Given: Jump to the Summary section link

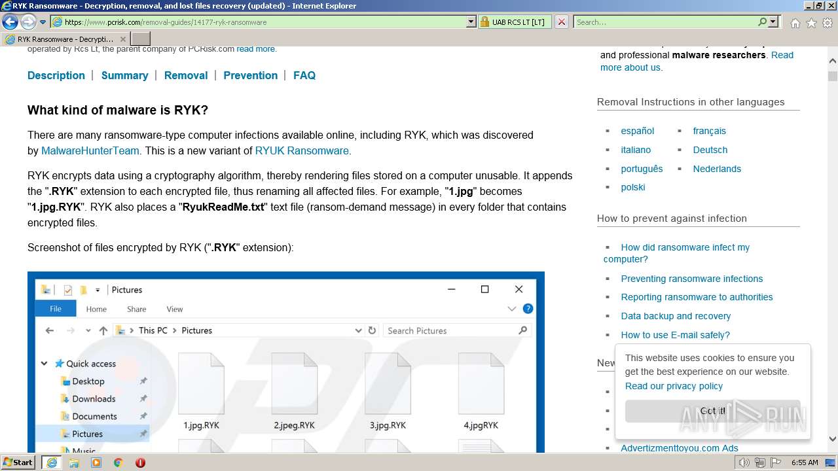Looking at the screenshot, I should (x=124, y=75).
